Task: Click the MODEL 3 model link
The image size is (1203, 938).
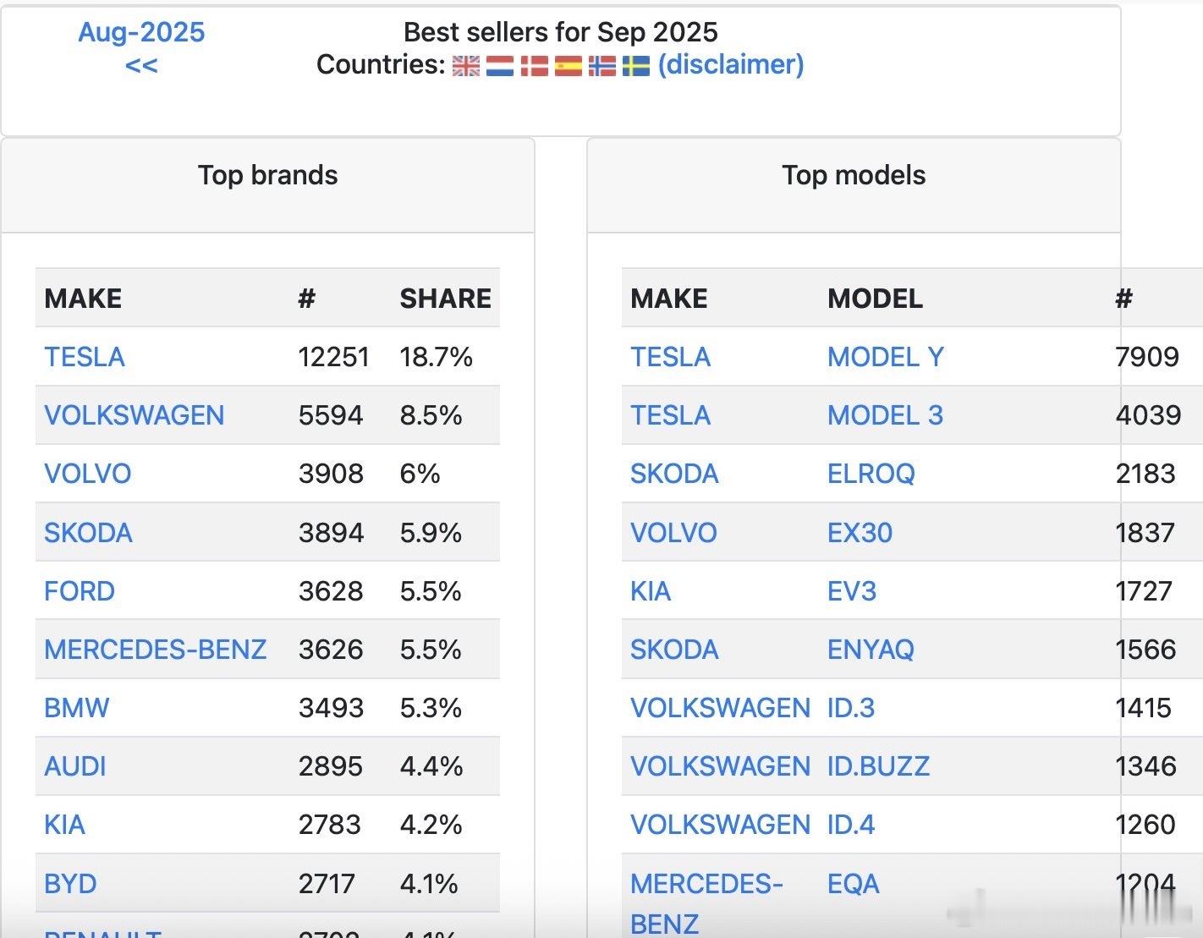Action: click(x=885, y=415)
